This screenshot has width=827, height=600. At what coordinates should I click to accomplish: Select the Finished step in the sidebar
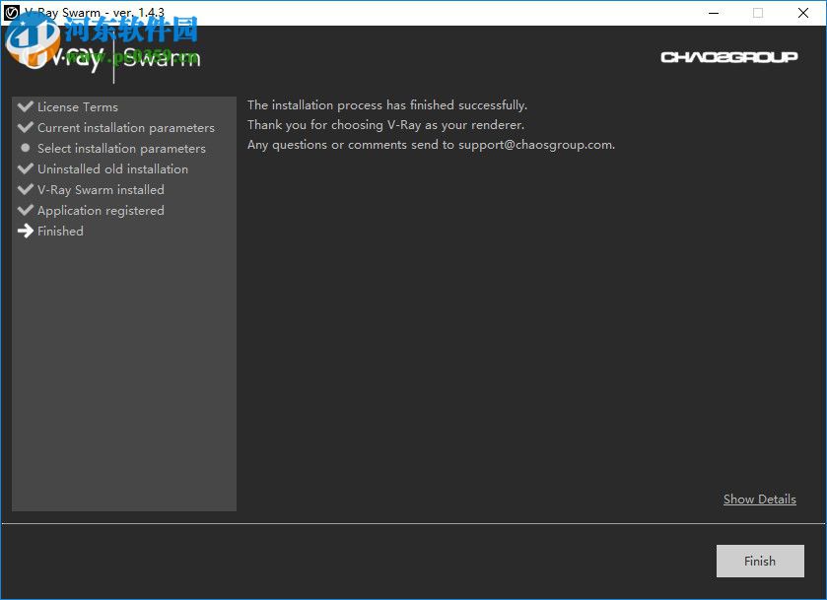[x=60, y=231]
